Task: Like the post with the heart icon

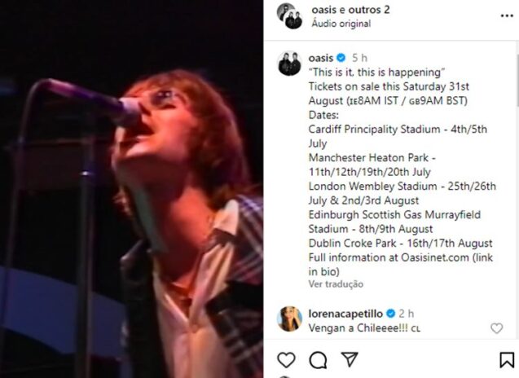Action: click(286, 359)
